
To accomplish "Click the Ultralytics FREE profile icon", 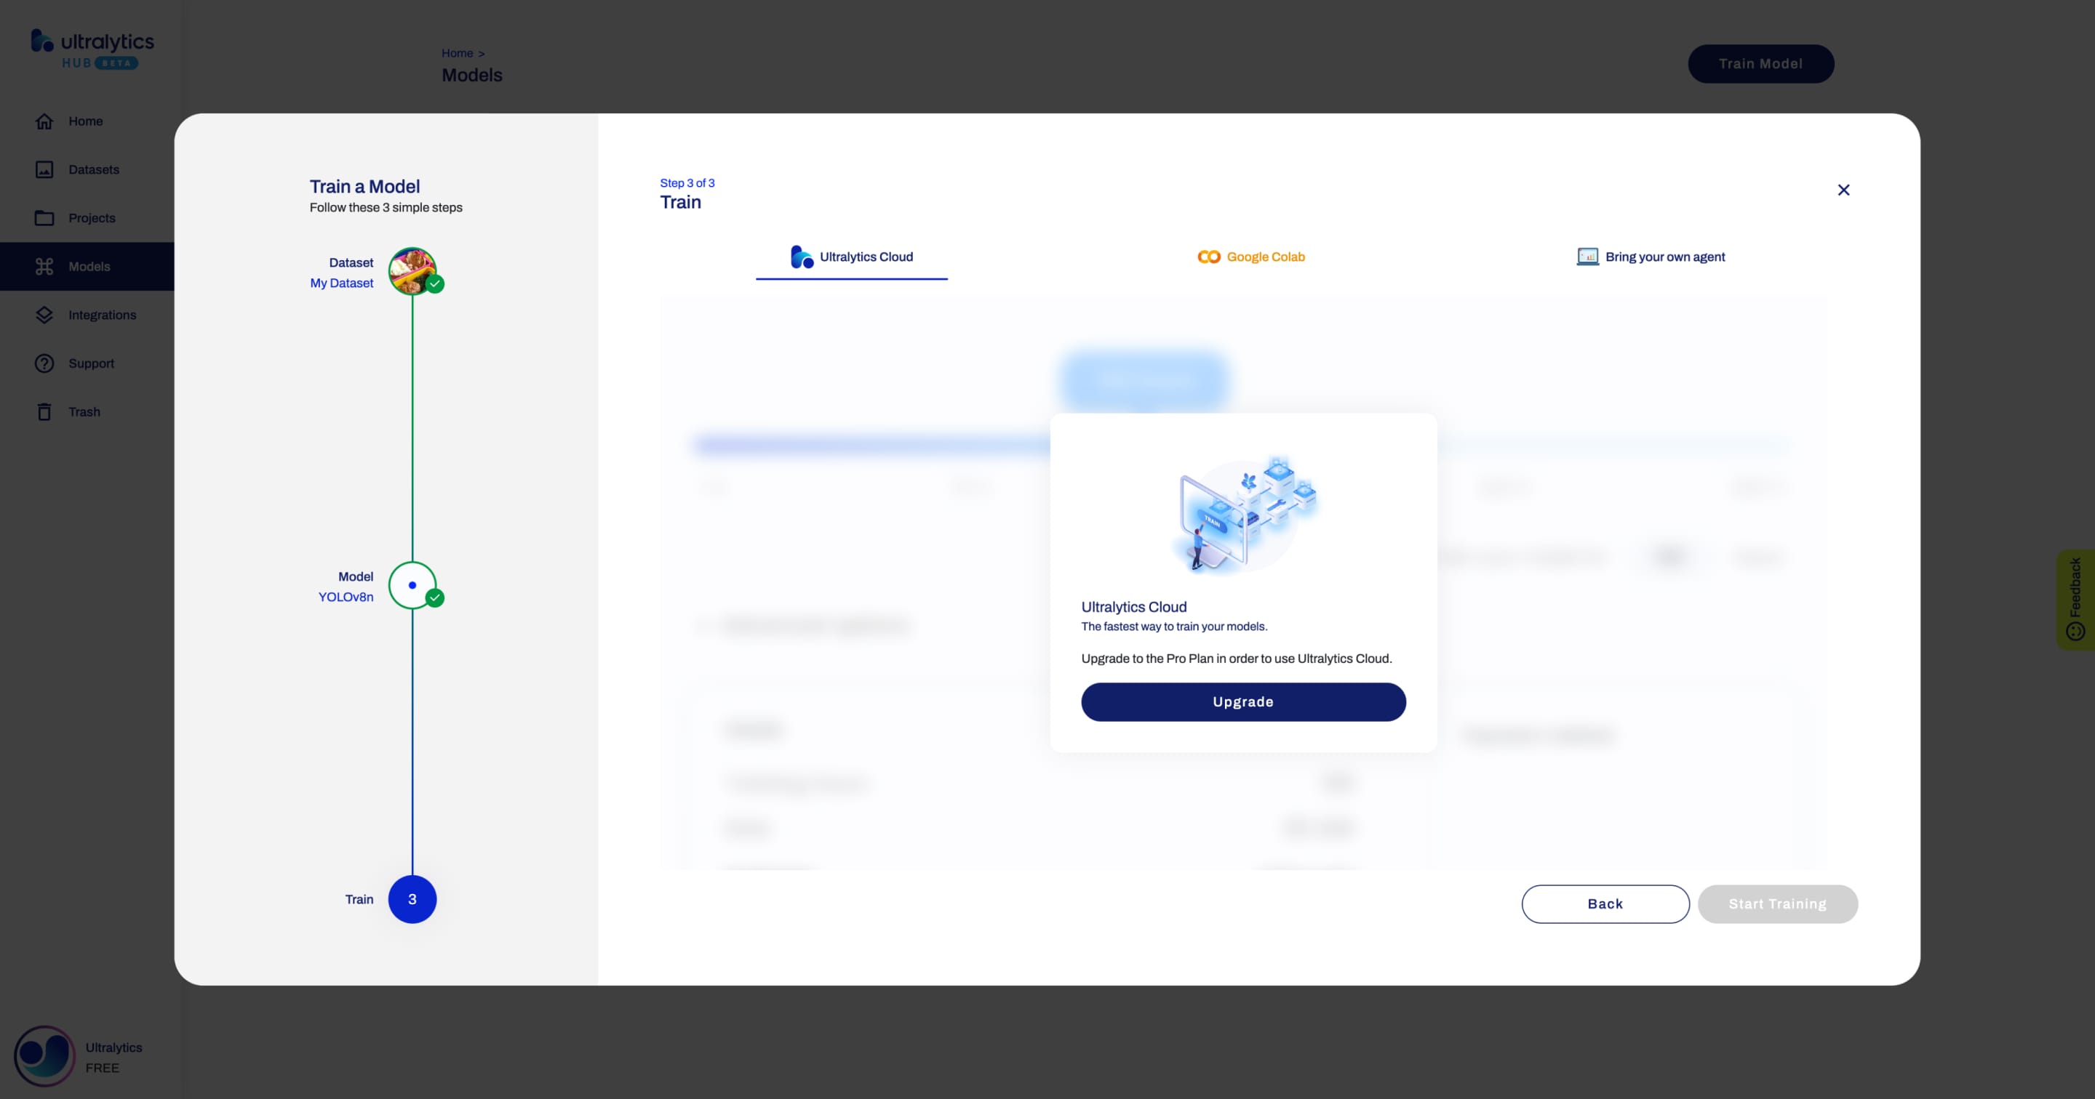I will click(43, 1056).
